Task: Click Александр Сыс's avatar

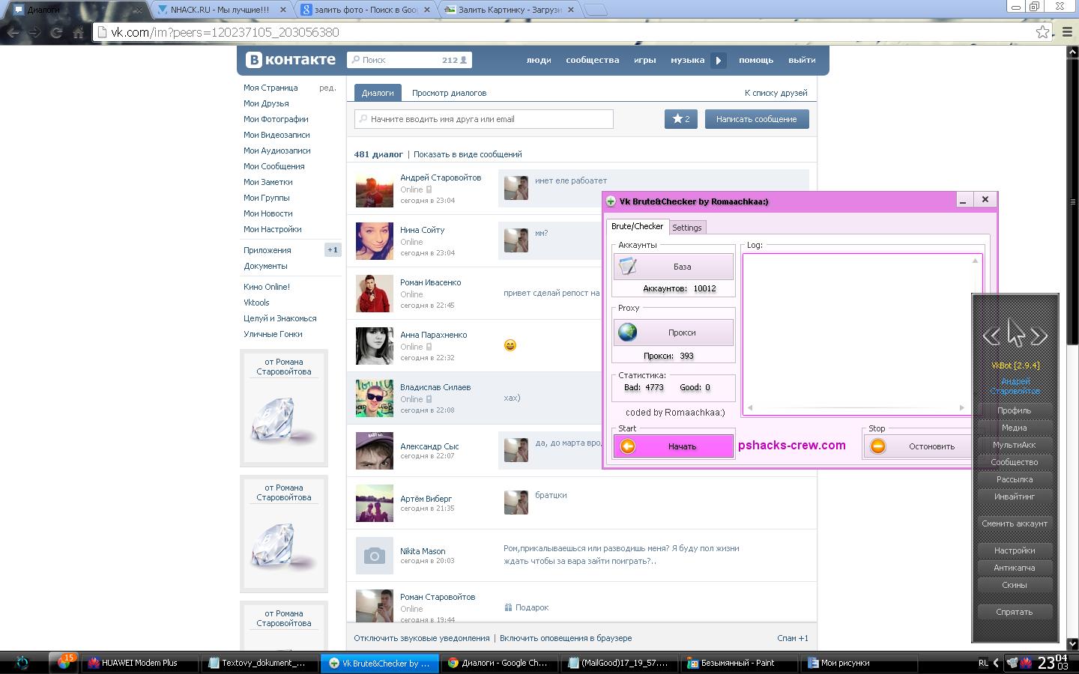Action: [374, 451]
